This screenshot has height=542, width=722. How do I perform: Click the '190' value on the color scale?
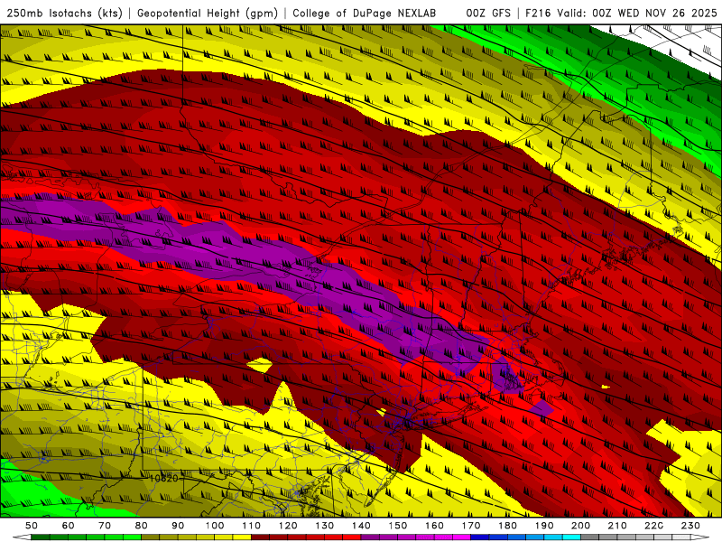544,526
